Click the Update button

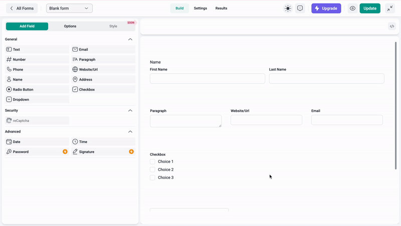coord(370,8)
